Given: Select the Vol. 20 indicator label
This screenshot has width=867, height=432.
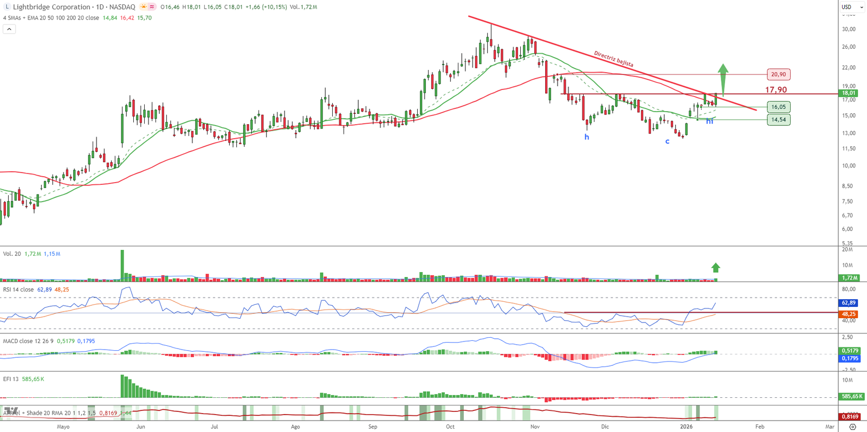Looking at the screenshot, I should [12, 254].
